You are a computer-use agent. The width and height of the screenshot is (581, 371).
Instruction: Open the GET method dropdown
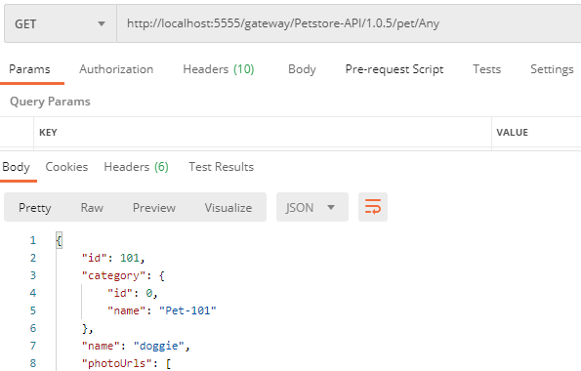pyautogui.click(x=61, y=24)
